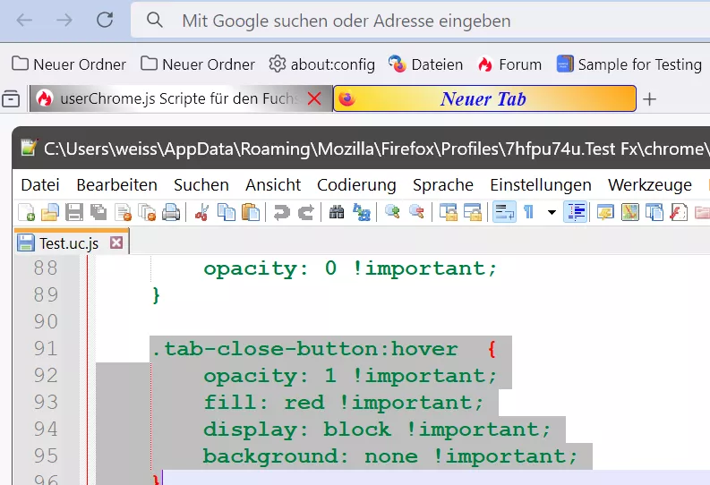
Task: Open Find with the binoculars icon
Action: click(337, 212)
